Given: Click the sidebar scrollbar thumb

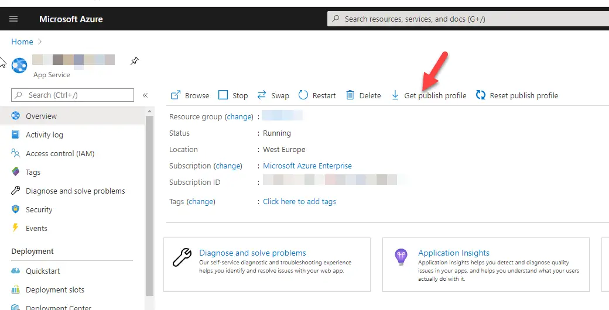Looking at the screenshot, I should click(150, 206).
